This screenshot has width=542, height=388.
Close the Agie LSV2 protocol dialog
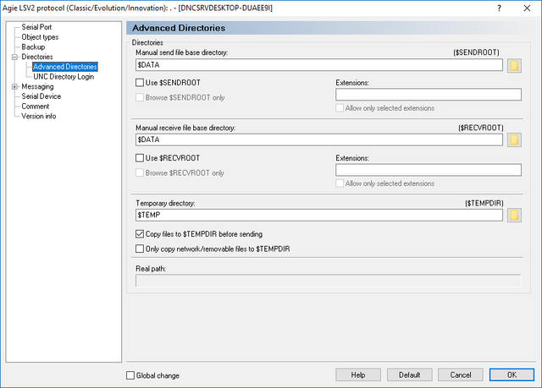click(x=527, y=8)
